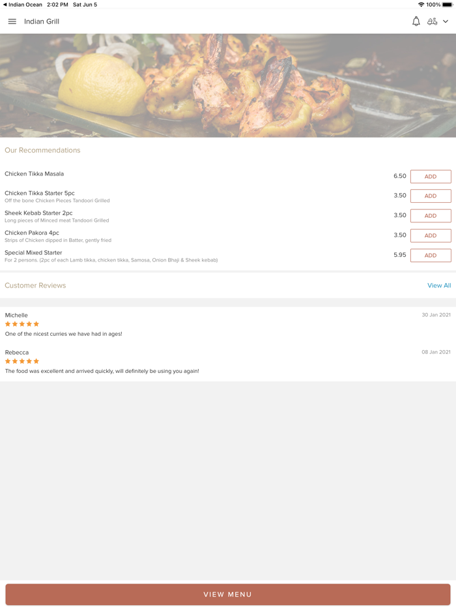Screen dimensions: 456x609
Task: Open the hamburger navigation menu
Action: tap(12, 21)
